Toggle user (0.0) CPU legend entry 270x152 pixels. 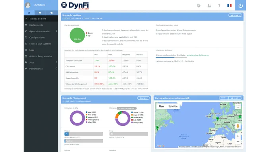tap(91, 112)
